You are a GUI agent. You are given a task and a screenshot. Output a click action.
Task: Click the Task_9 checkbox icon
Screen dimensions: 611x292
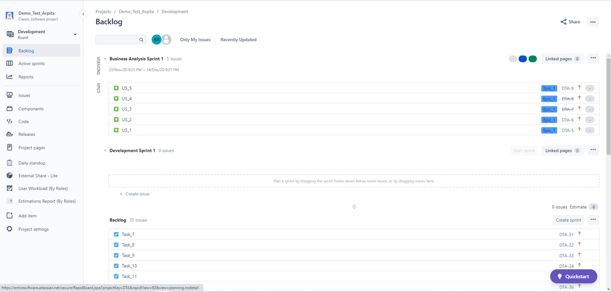tap(116, 255)
